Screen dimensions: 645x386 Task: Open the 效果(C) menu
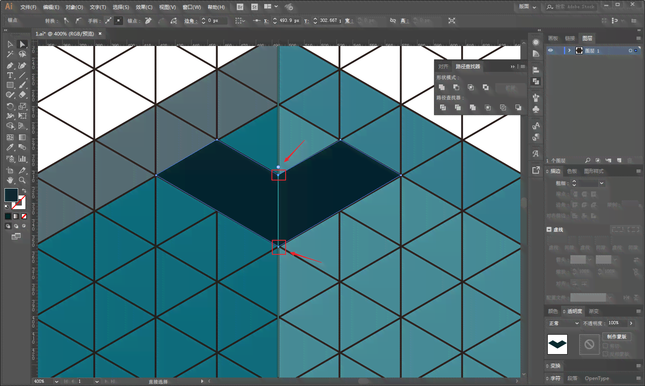tap(144, 7)
